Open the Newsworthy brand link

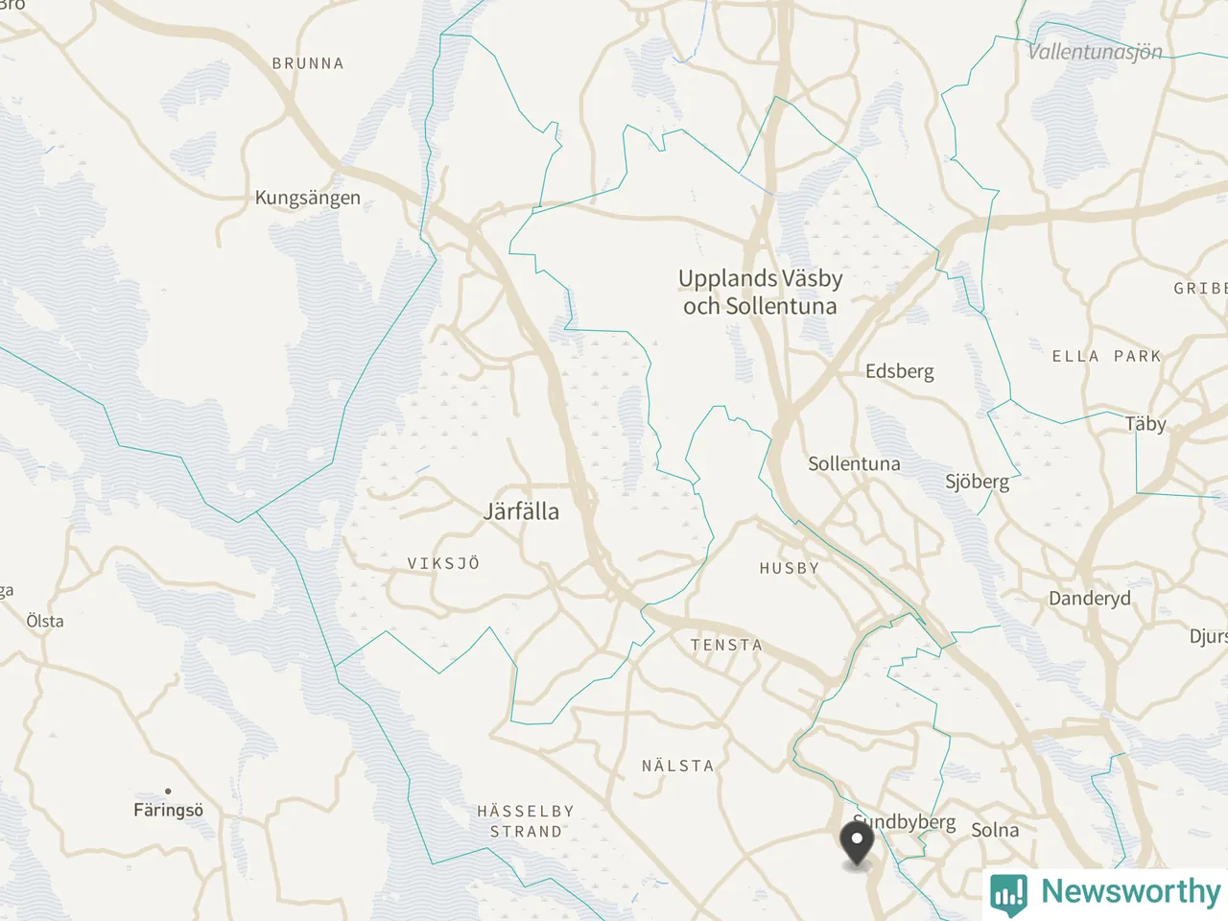tap(1105, 892)
